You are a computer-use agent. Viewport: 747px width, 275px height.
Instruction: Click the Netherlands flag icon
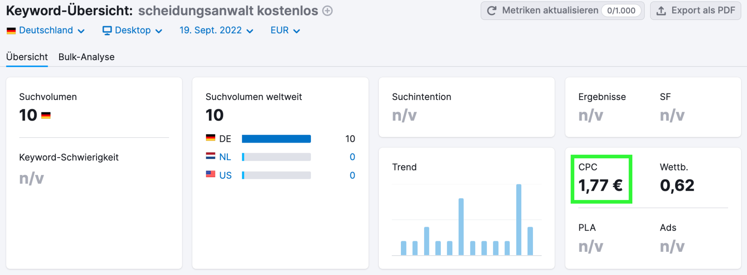[210, 156]
